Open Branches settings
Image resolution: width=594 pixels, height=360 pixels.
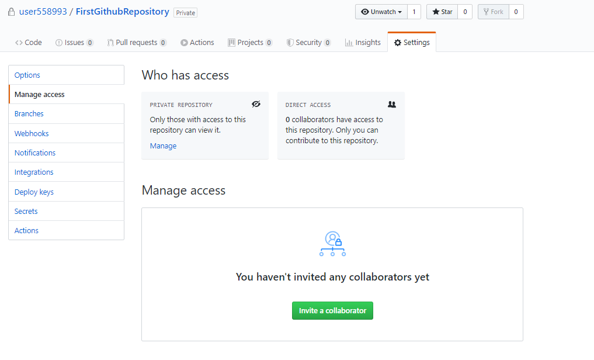pos(67,114)
